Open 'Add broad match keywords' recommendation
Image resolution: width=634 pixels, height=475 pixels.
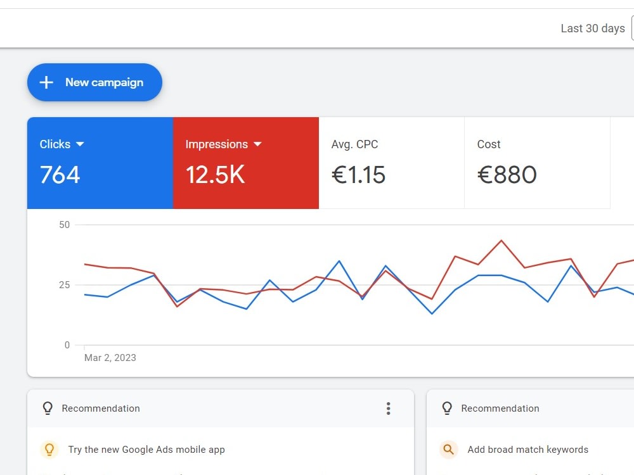[527, 450]
